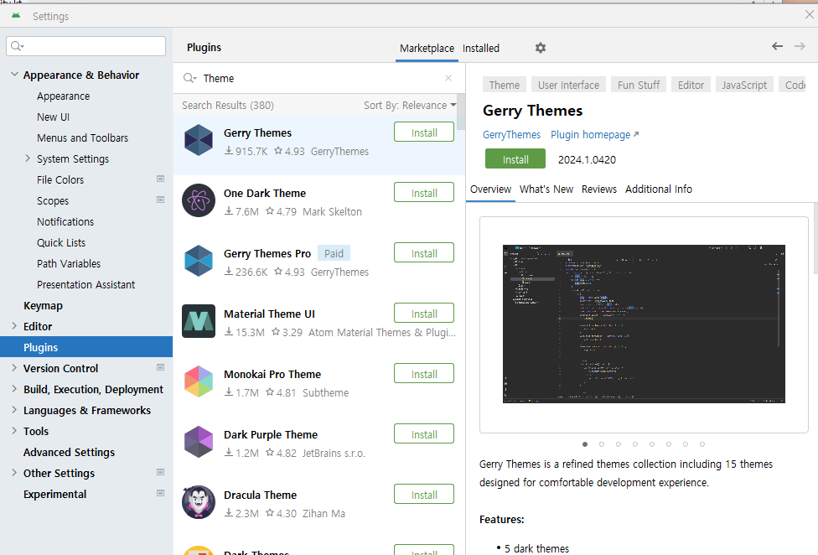Viewport: 818px width, 555px height.
Task: Install the One Dark Theme plugin
Action: pos(424,193)
